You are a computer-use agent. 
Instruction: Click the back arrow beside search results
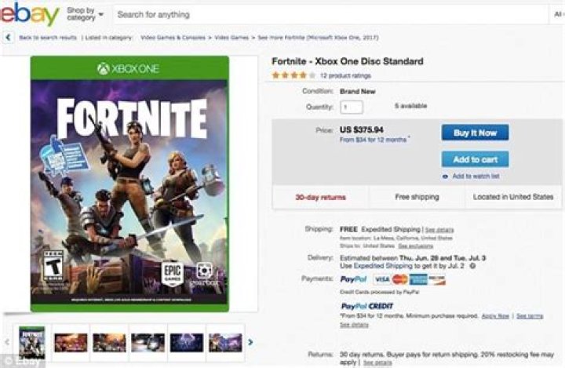[x=8, y=37]
